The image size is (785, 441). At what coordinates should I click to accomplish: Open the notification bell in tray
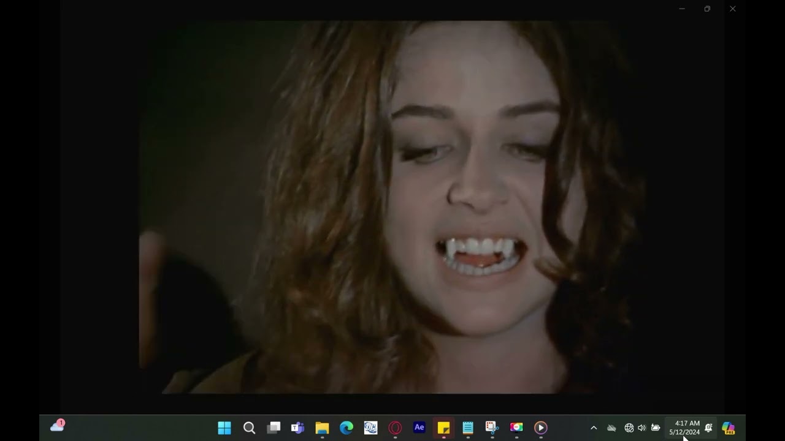(708, 428)
